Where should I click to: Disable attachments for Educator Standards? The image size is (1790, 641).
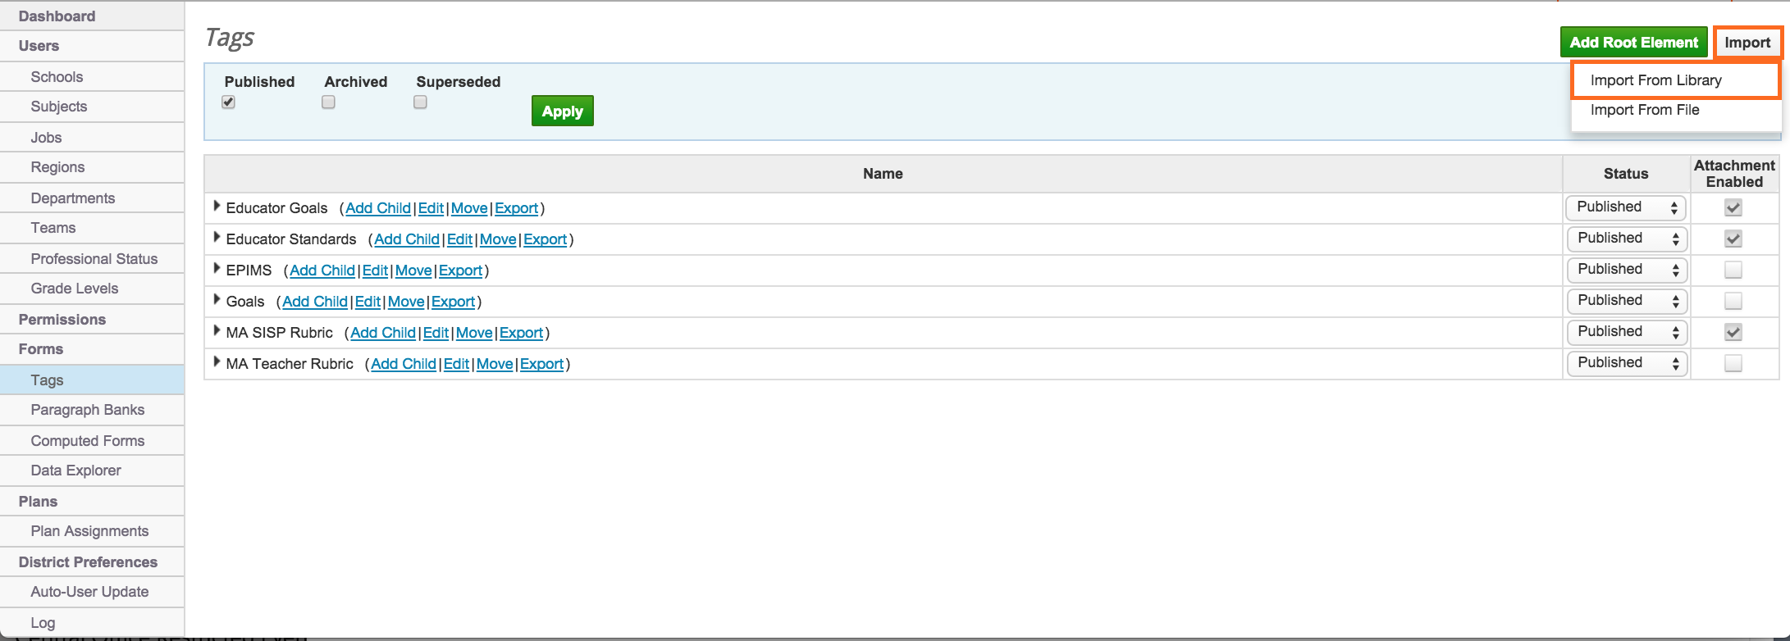coord(1733,239)
